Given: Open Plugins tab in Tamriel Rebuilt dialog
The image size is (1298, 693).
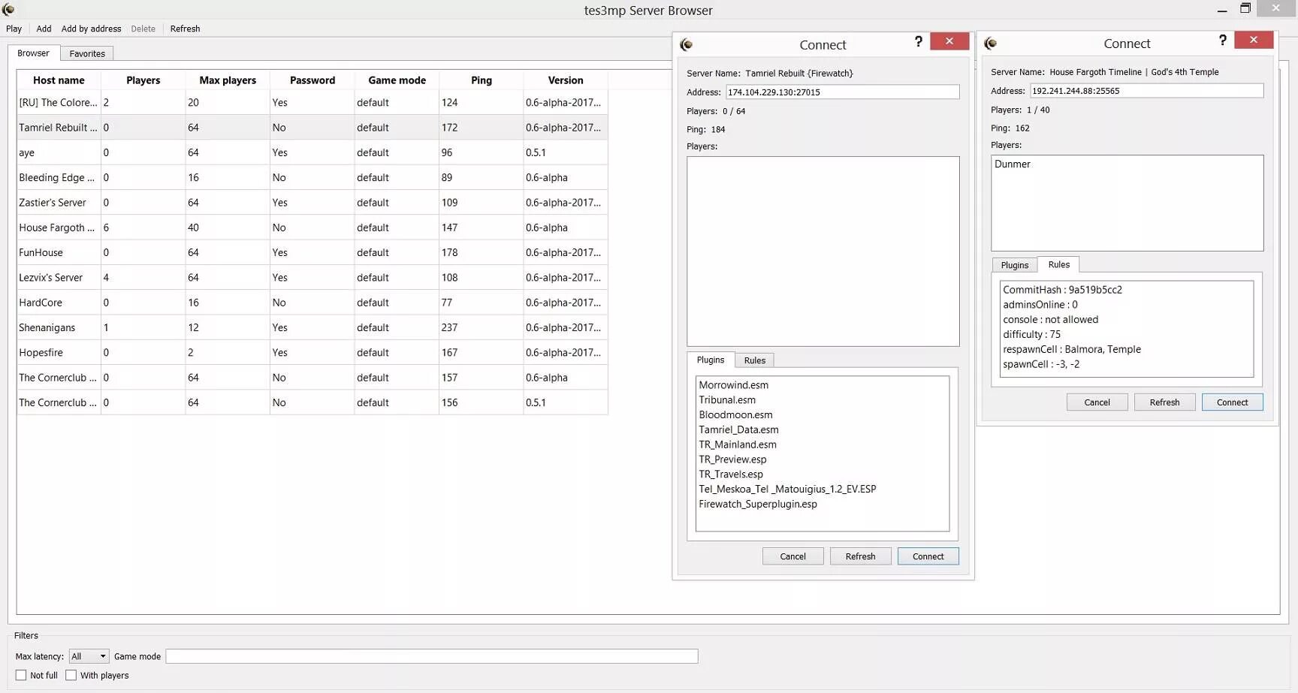Looking at the screenshot, I should coord(710,360).
